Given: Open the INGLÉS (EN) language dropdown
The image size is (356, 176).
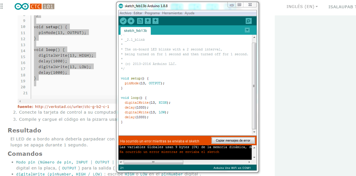Looking at the screenshot, I should click(x=302, y=7).
